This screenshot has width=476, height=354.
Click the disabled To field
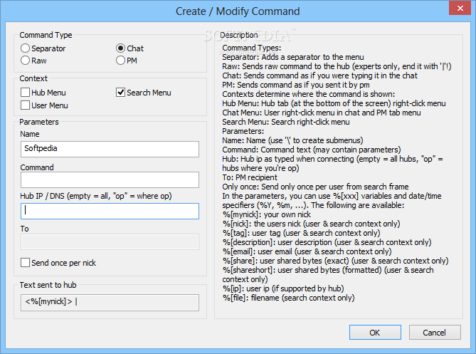coord(110,242)
